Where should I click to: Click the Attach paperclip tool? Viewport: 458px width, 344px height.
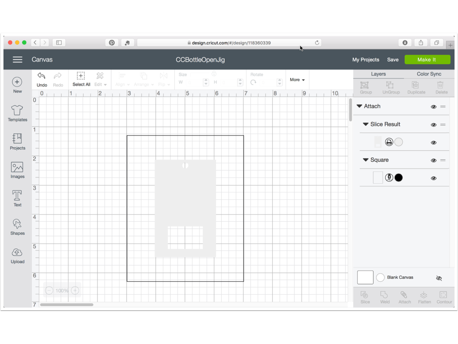[x=404, y=297]
